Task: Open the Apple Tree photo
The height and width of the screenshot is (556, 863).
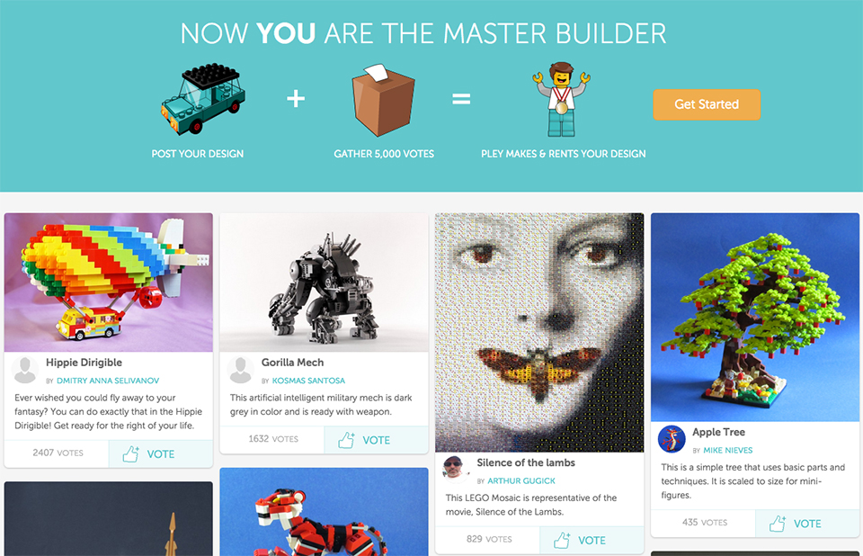Action: click(754, 317)
